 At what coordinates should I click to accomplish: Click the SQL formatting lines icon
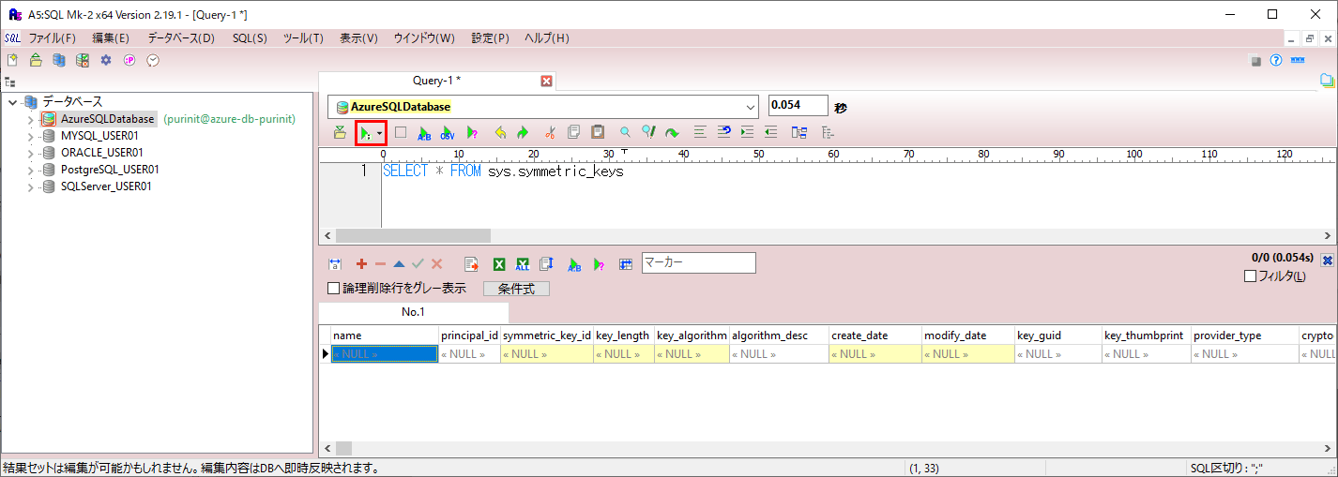click(699, 132)
